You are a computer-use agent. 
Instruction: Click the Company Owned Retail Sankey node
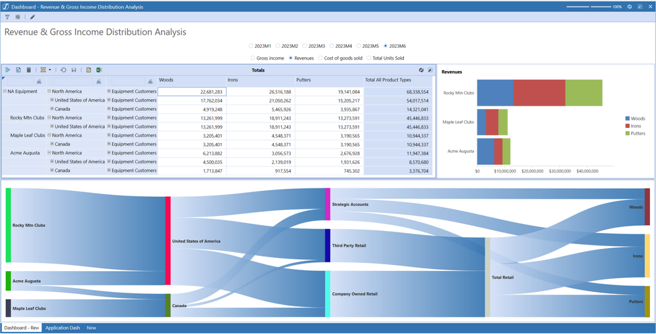[328, 293]
